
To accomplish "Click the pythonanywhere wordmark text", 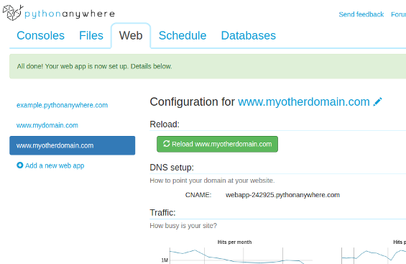I will point(70,14).
